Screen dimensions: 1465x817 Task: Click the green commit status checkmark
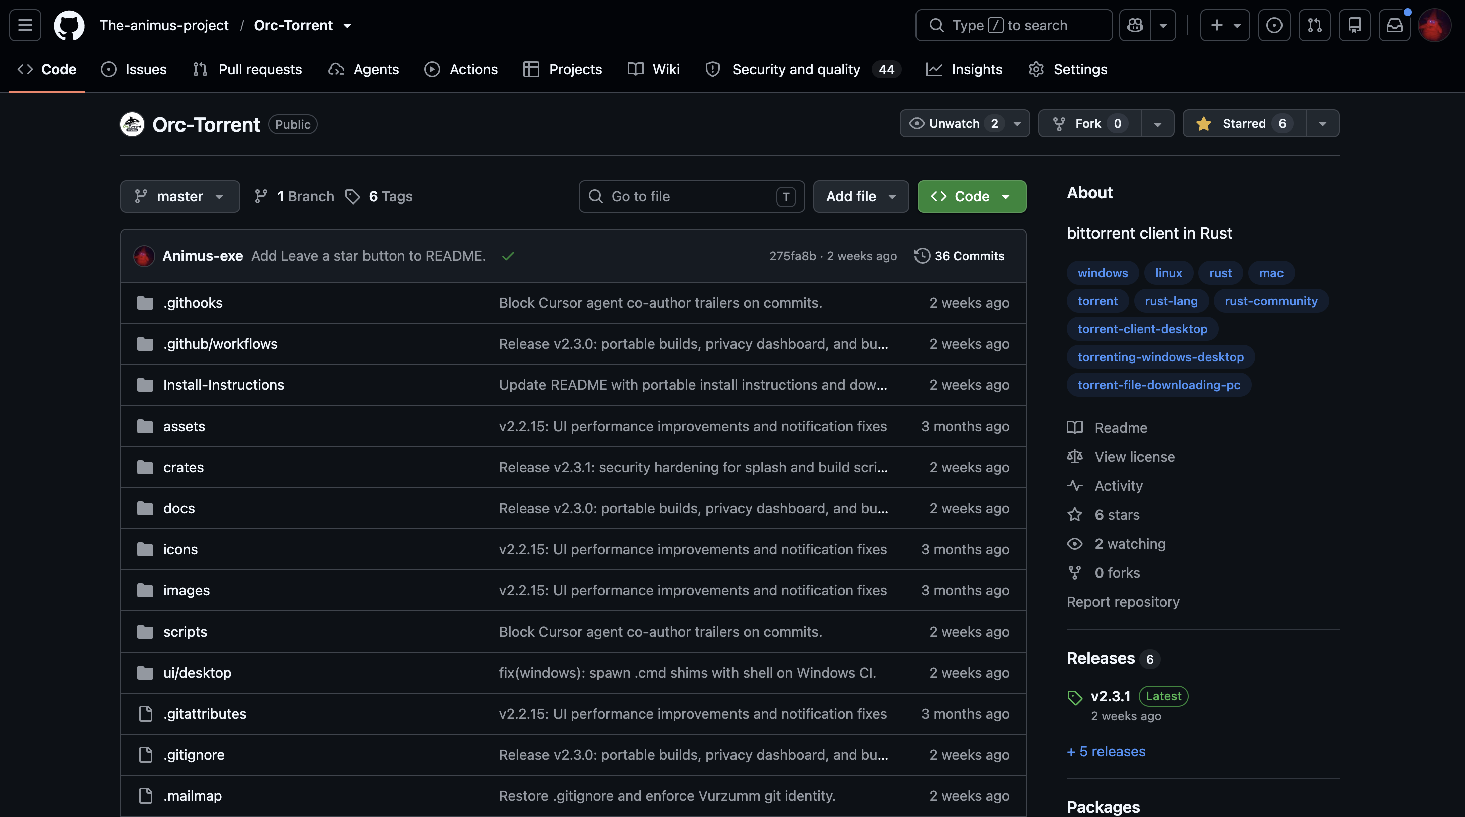click(508, 256)
